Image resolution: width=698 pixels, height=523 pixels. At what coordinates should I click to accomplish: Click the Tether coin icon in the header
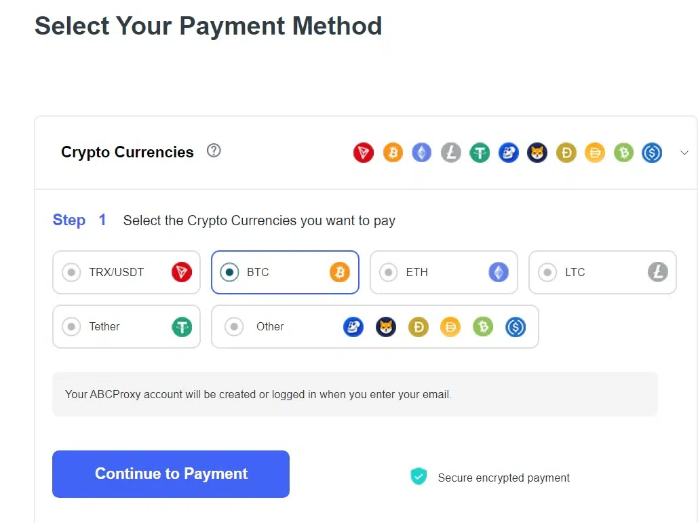point(480,153)
